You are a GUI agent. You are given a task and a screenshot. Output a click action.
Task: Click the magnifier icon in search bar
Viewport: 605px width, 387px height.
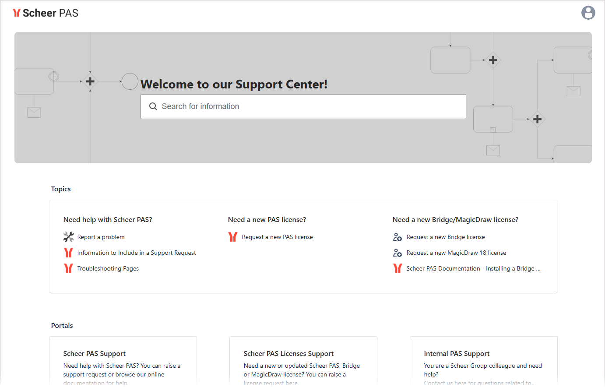click(x=153, y=106)
